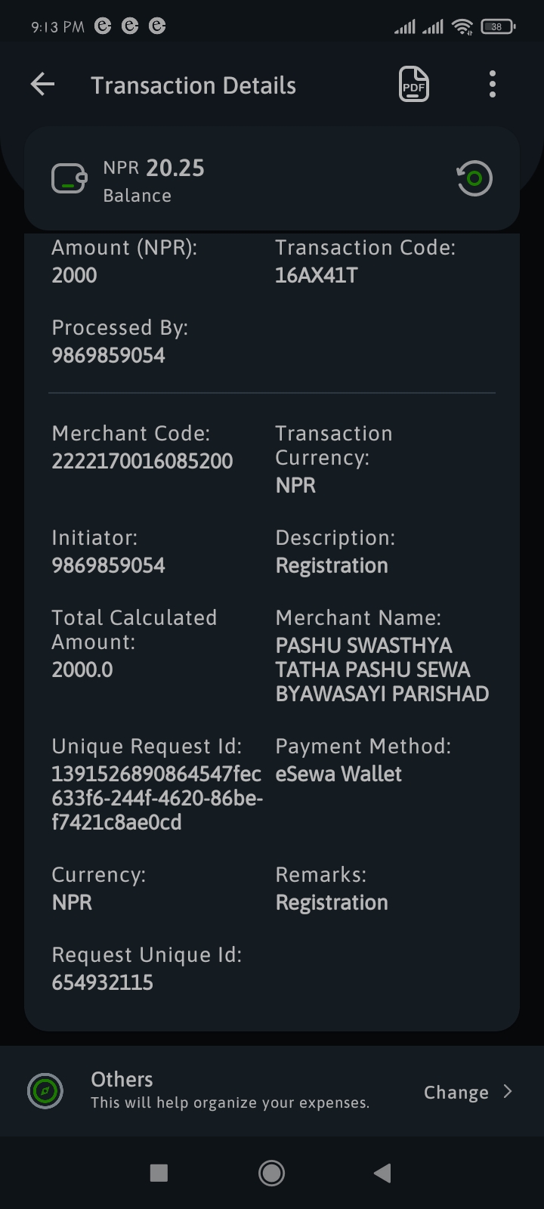Image resolution: width=544 pixels, height=1209 pixels.
Task: Download the transaction as PDF
Action: tap(414, 84)
